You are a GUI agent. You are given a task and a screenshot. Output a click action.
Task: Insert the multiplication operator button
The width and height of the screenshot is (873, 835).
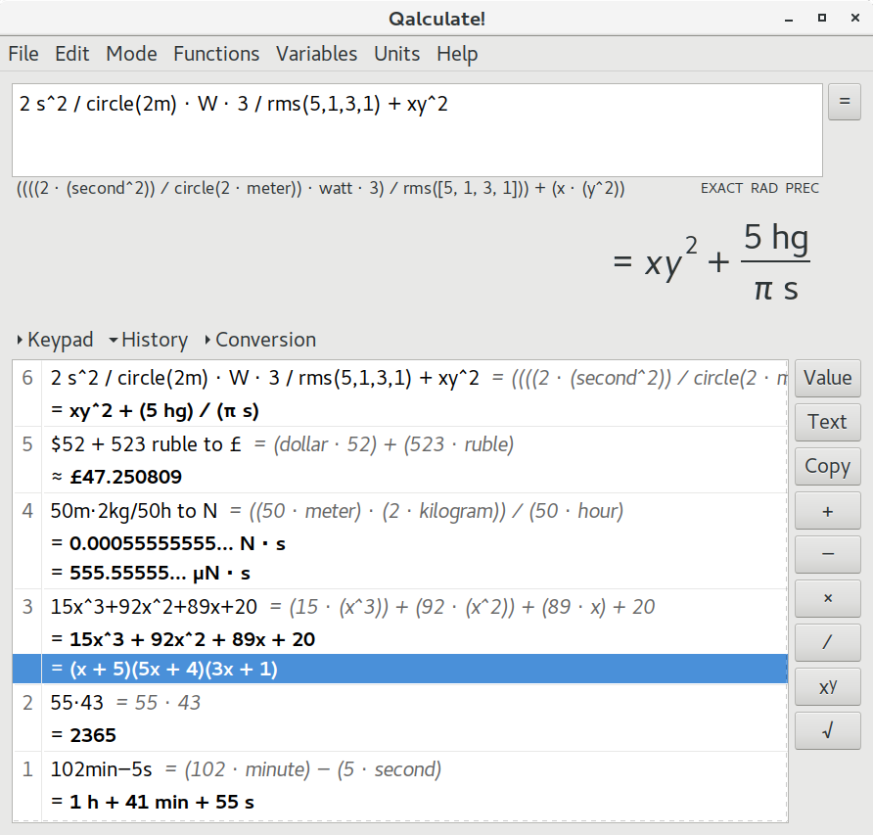coord(827,598)
